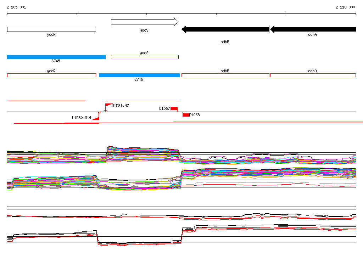Click the D1068 red terminator marker
363x253 pixels.
point(186,114)
